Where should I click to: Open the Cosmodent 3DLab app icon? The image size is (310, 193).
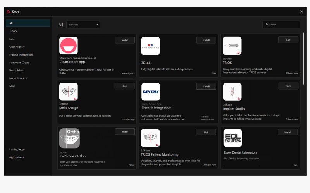(x=150, y=46)
